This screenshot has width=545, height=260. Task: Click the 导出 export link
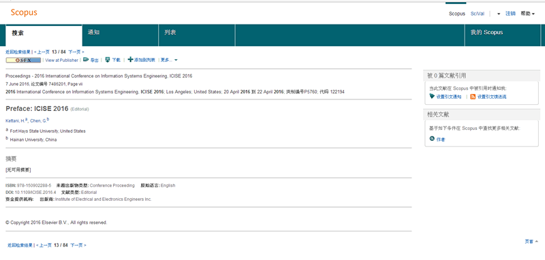(94, 60)
